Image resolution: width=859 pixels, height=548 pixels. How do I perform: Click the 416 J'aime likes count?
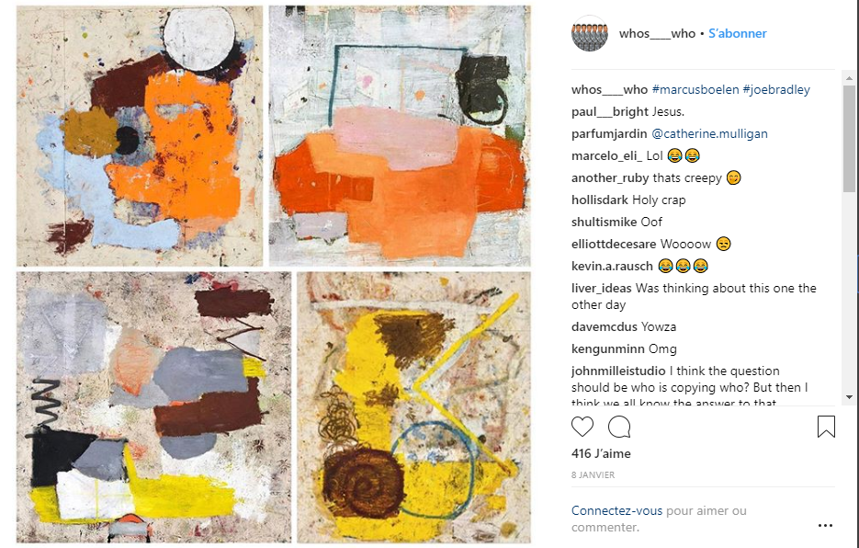point(601,453)
